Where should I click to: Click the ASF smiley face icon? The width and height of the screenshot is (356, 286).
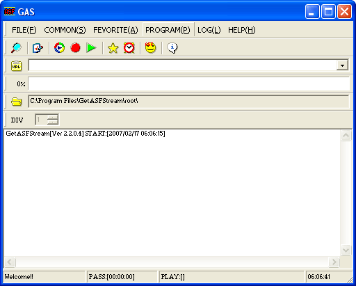[150, 48]
